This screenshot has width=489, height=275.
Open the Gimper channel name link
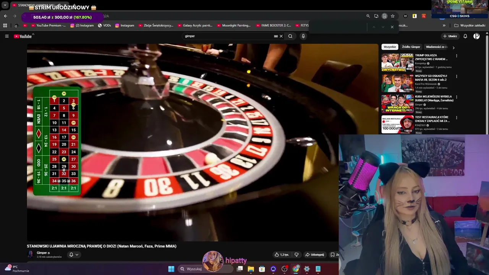[42, 253]
